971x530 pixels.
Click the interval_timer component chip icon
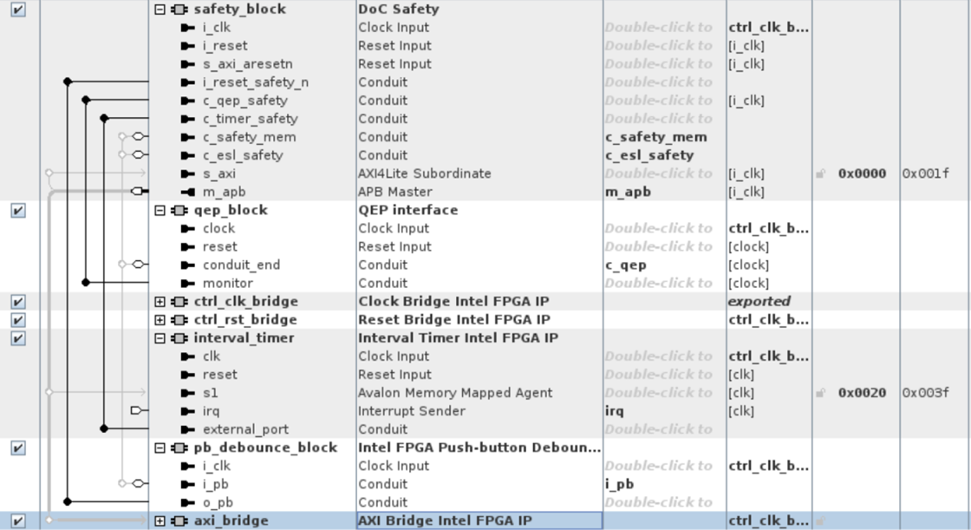(179, 337)
